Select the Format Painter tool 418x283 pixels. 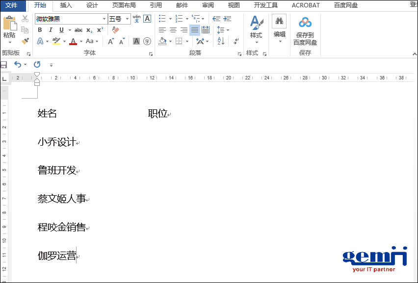(x=25, y=40)
